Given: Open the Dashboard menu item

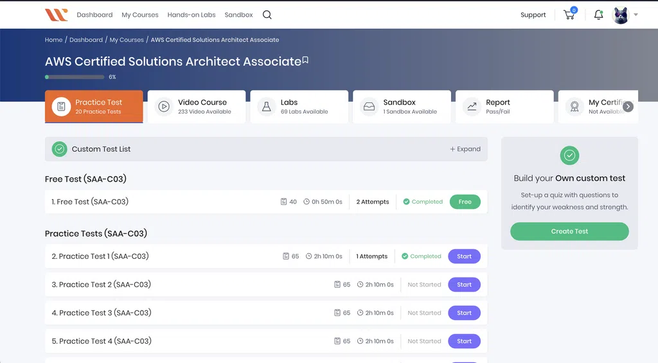Looking at the screenshot, I should click(94, 15).
